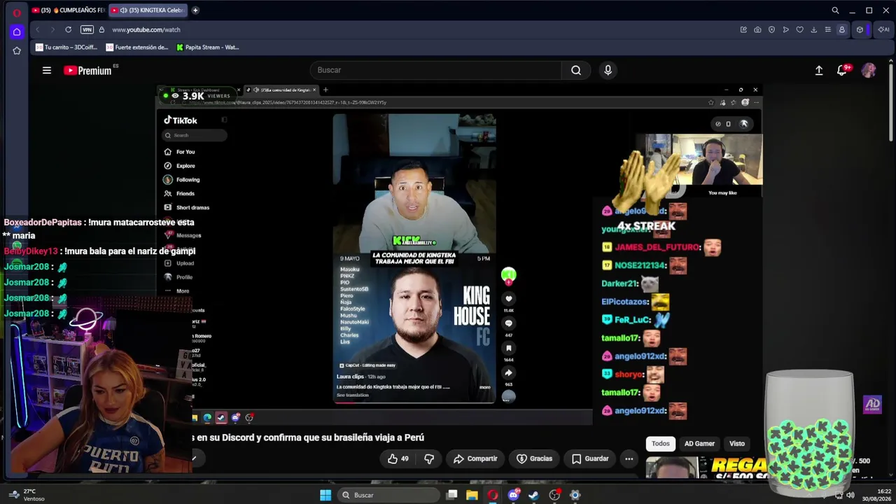Open Steam from the taskbar

(x=533, y=495)
